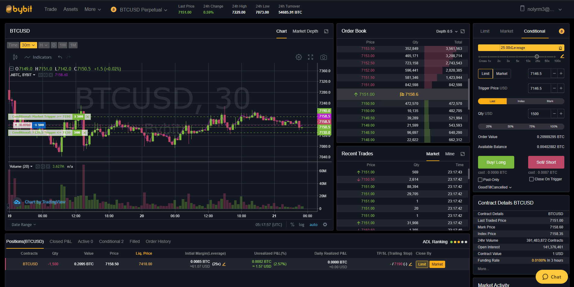574x287 pixels.
Task: Switch to the Market Depth tab
Action: (305, 31)
